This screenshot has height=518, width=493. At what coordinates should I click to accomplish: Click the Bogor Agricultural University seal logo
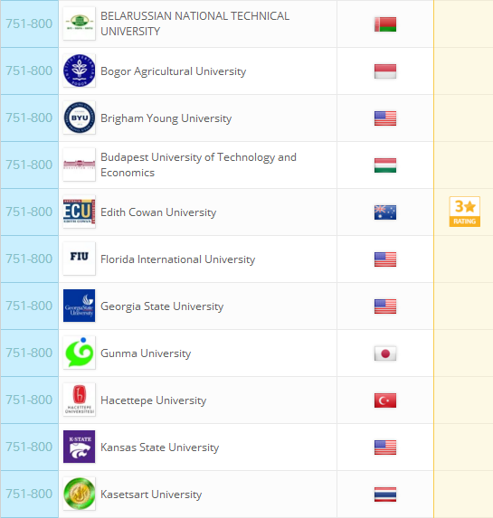click(79, 71)
